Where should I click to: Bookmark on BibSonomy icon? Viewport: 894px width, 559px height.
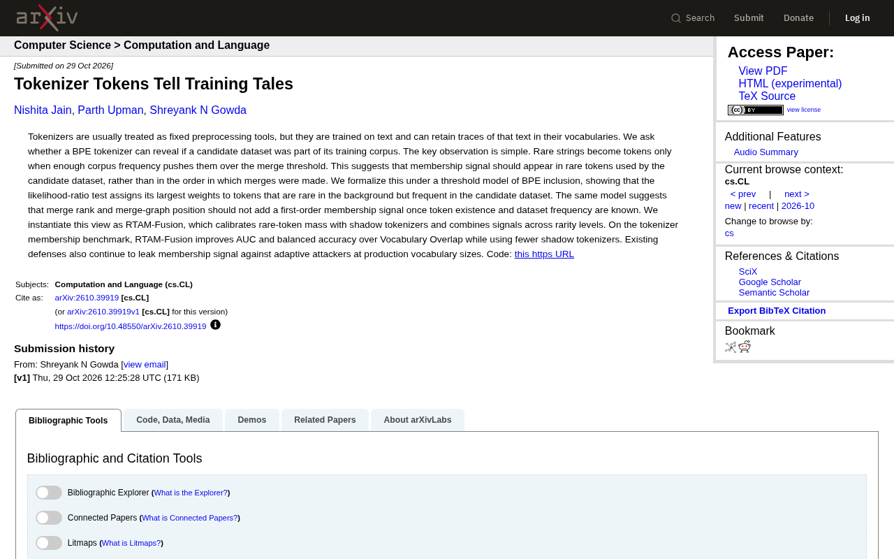pos(731,347)
